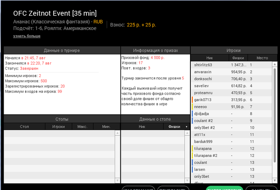Select player larsen row
This screenshot has height=190, width=280.
point(232,169)
